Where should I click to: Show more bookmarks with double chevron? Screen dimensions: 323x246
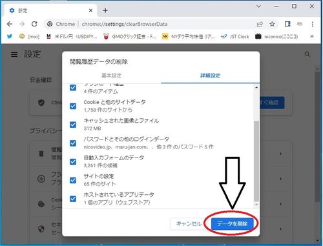tap(311, 36)
